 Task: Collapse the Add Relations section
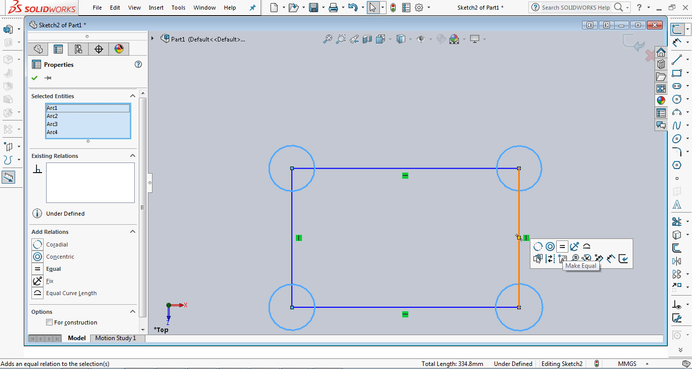point(133,232)
